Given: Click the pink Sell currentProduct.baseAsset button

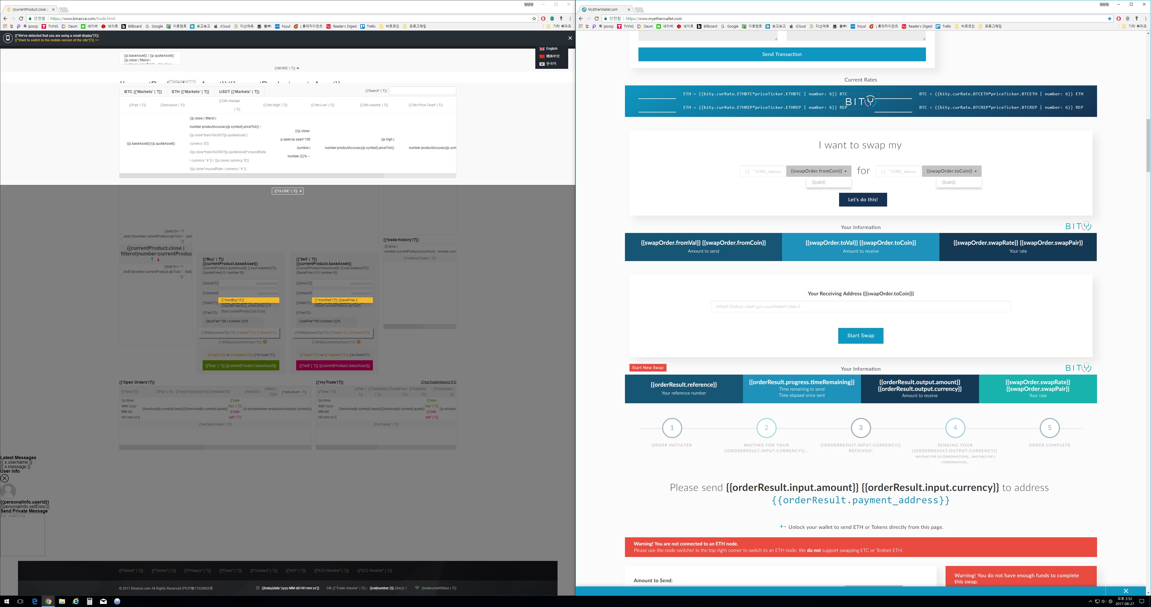Looking at the screenshot, I should (x=334, y=366).
